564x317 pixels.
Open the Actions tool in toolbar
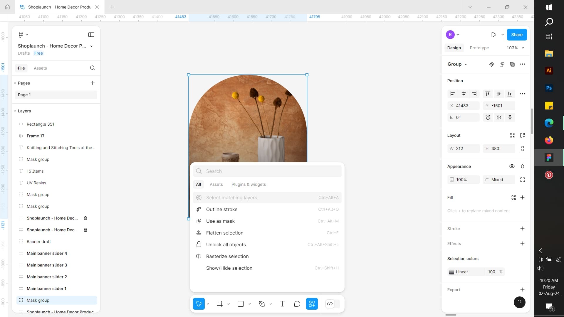[x=312, y=304]
